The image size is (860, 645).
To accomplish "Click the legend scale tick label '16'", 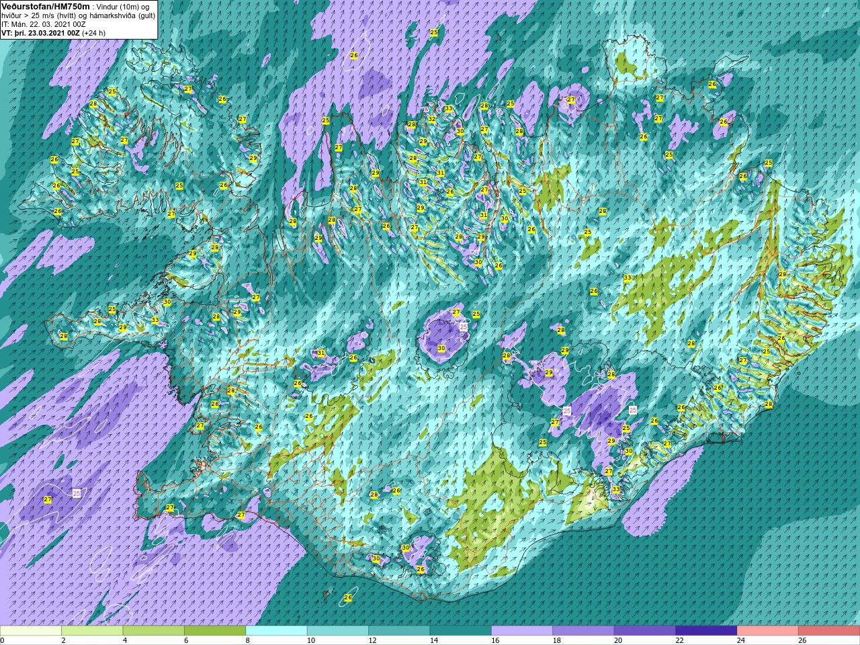I will click(x=494, y=641).
